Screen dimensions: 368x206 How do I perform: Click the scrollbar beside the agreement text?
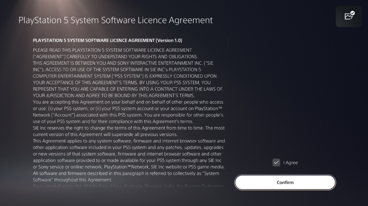pyautogui.click(x=228, y=44)
